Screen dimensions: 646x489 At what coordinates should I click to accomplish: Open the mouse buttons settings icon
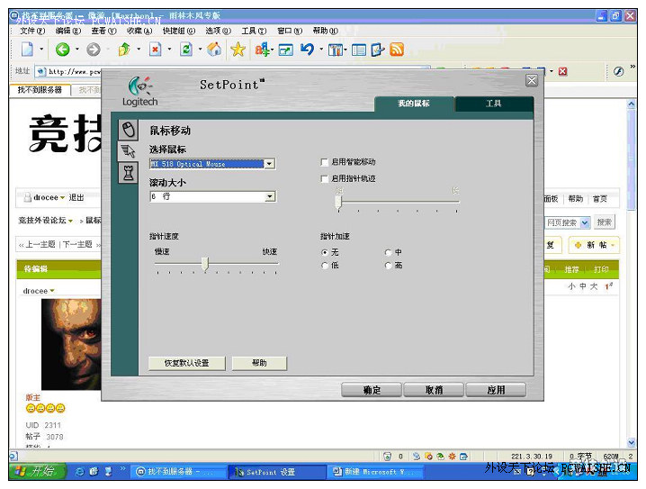129,131
